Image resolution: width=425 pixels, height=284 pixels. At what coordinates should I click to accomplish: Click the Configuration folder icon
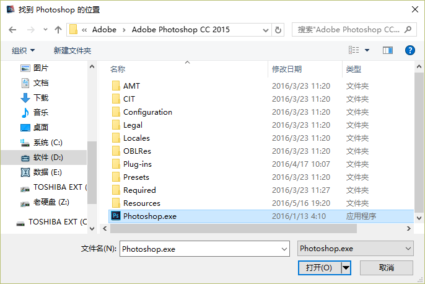point(116,112)
